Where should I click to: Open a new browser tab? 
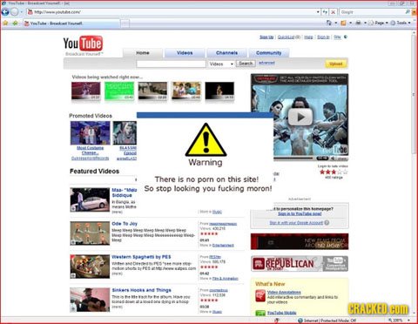click(125, 24)
